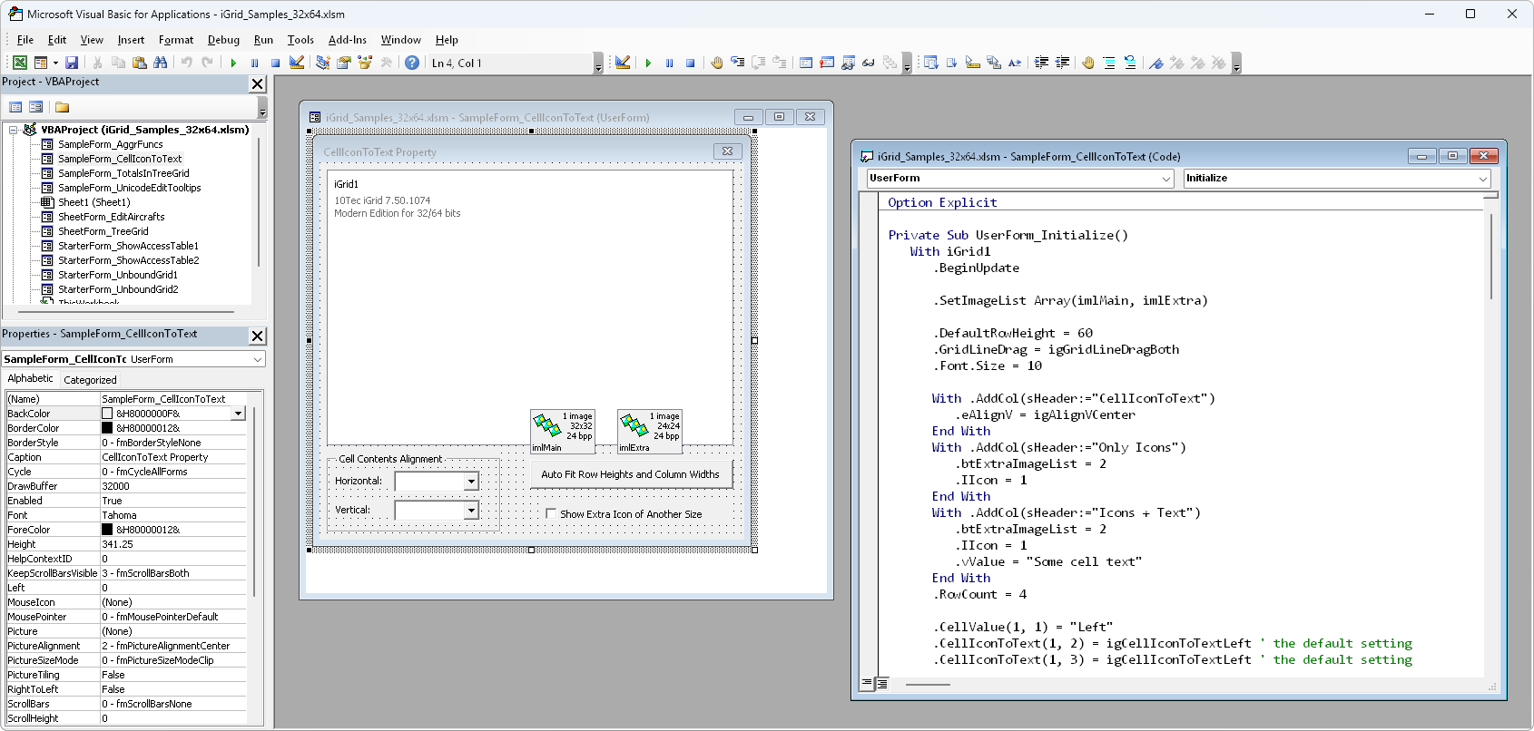Open the Properties Window toolbar icon

[344, 63]
